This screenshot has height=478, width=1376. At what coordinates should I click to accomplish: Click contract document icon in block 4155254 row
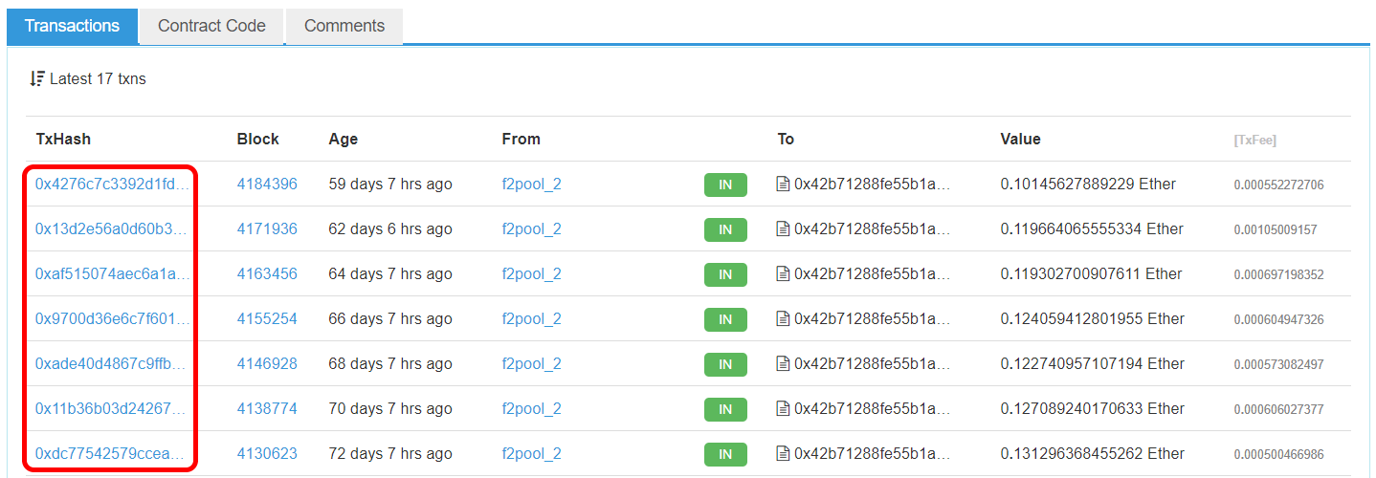783,318
